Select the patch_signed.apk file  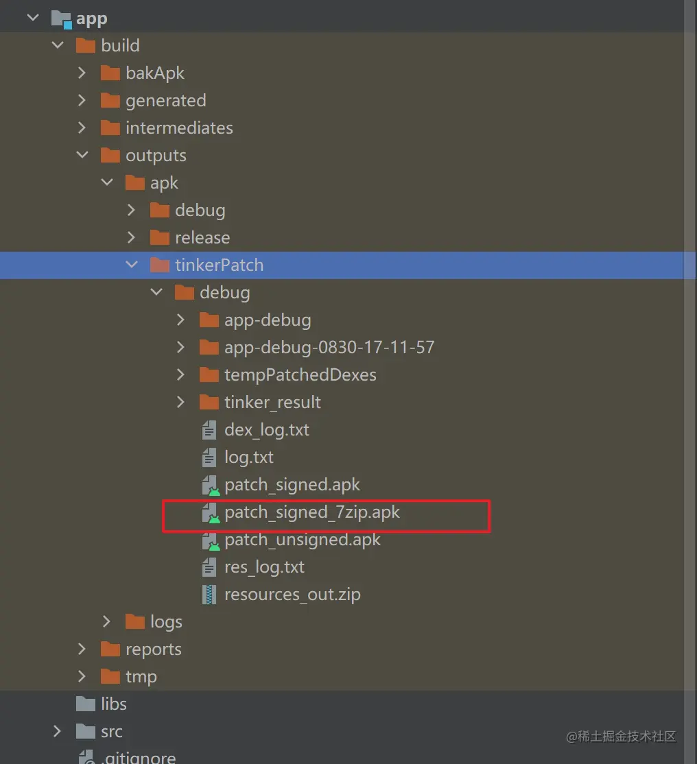292,485
